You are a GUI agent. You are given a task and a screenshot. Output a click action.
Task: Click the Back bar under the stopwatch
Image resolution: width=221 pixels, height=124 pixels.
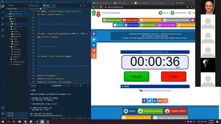155,86
